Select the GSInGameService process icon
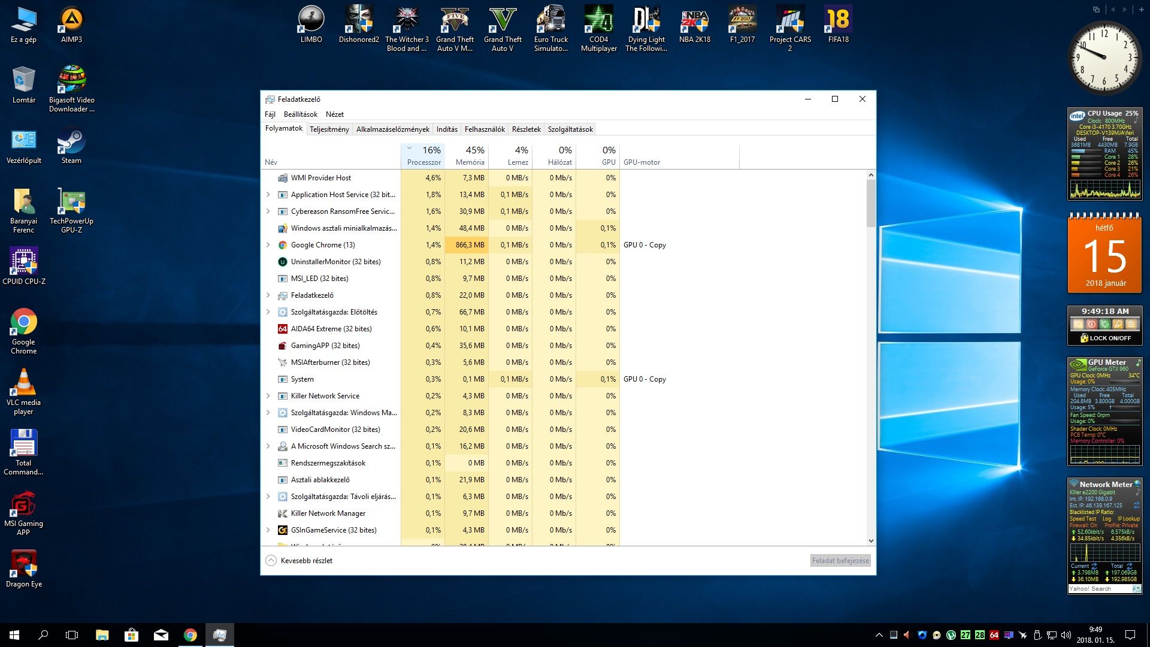This screenshot has width=1150, height=647. point(283,530)
